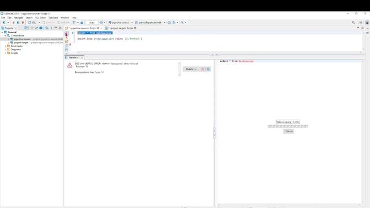370x208 pixels.
Task: Click the SQL editor horizontal scrollbar
Action: pos(220,53)
